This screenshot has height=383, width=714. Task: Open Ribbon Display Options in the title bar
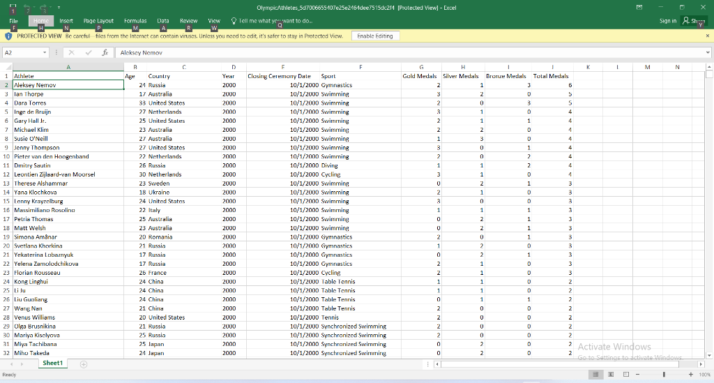pos(639,7)
